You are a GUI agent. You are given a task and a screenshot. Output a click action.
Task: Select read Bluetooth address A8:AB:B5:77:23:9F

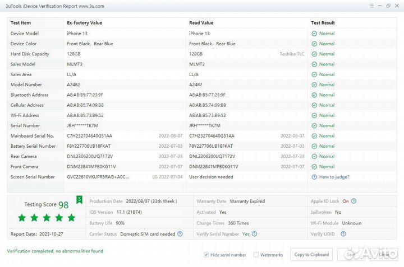(x=208, y=95)
